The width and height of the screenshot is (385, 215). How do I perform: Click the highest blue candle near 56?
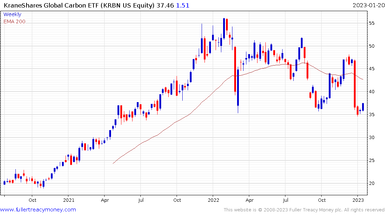[x=224, y=28]
